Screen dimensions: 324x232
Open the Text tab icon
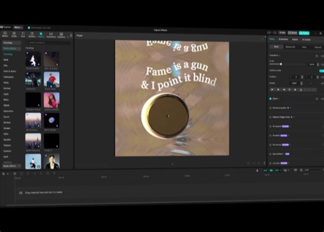click(x=23, y=34)
